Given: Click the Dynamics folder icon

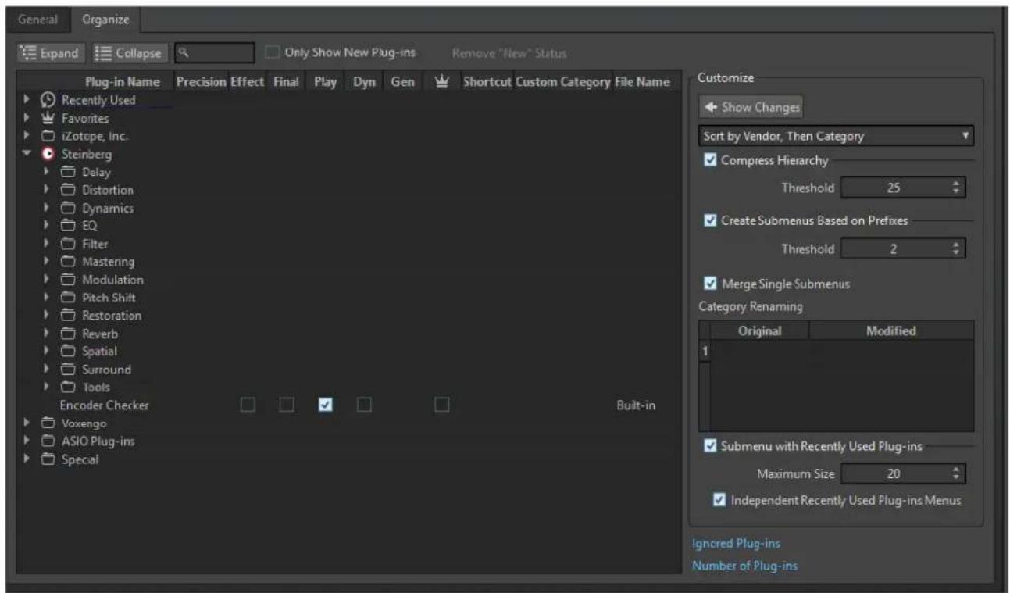Looking at the screenshot, I should coord(68,209).
